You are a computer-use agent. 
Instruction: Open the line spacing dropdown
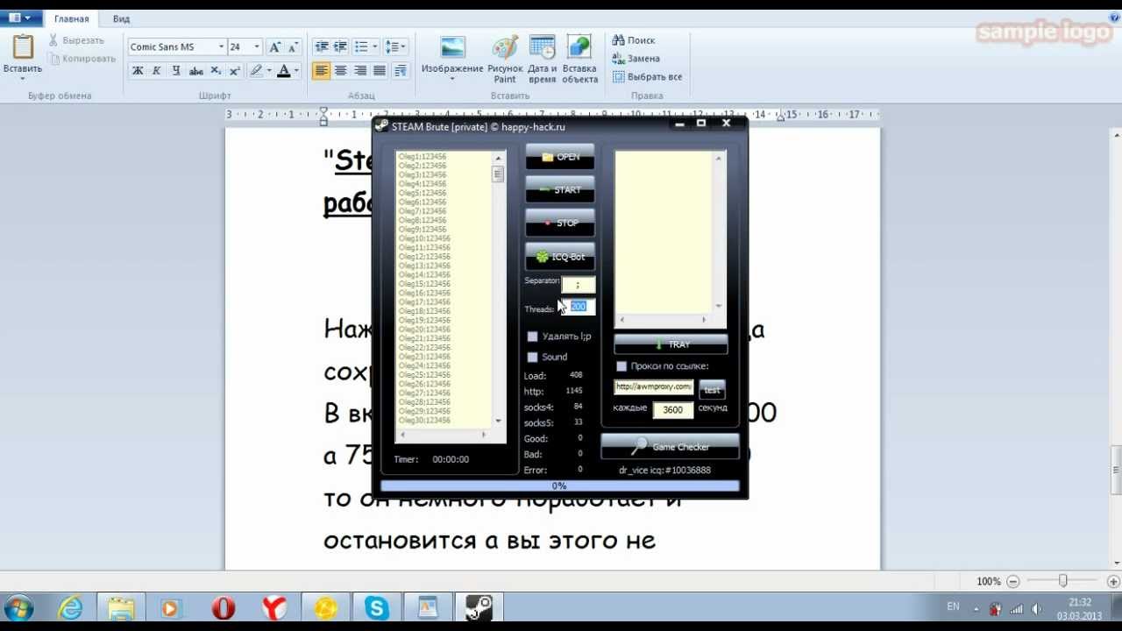click(395, 47)
